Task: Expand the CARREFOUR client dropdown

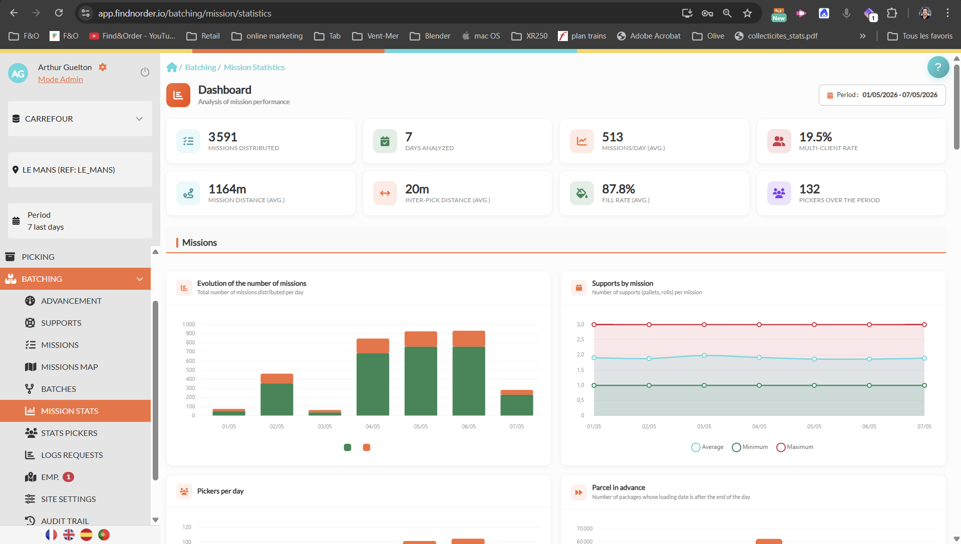Action: click(80, 119)
